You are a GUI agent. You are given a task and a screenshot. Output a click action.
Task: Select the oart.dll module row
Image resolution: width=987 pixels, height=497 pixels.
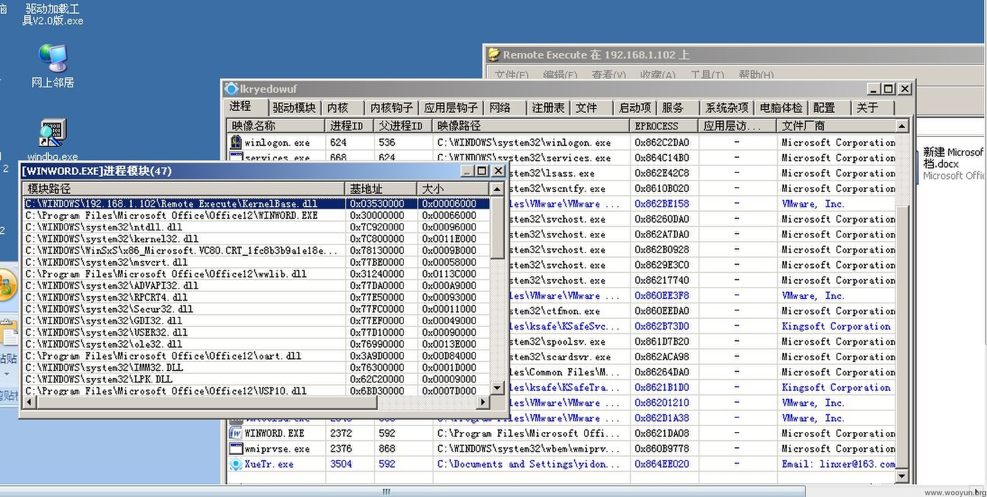[x=256, y=356]
